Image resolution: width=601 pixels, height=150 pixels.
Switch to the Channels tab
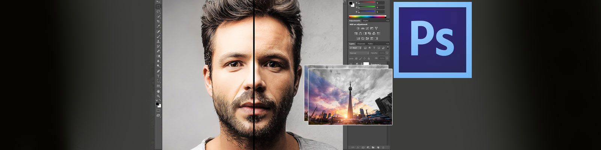pyautogui.click(x=361, y=44)
